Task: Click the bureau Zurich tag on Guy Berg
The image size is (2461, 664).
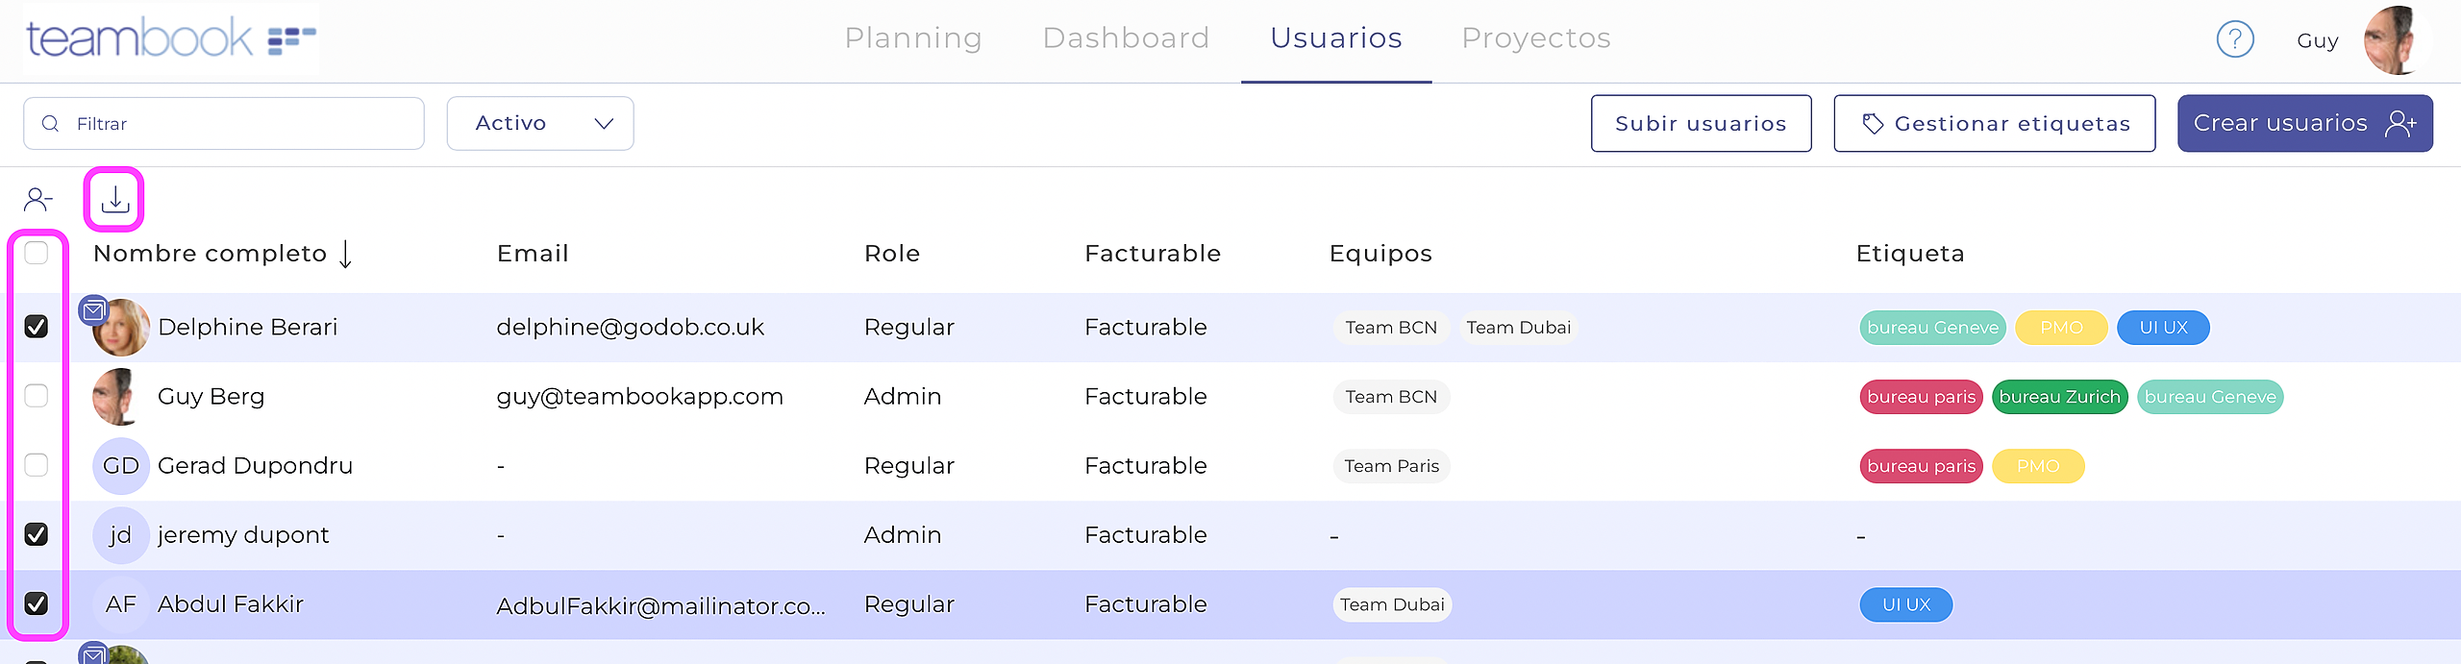Action: tap(2059, 397)
